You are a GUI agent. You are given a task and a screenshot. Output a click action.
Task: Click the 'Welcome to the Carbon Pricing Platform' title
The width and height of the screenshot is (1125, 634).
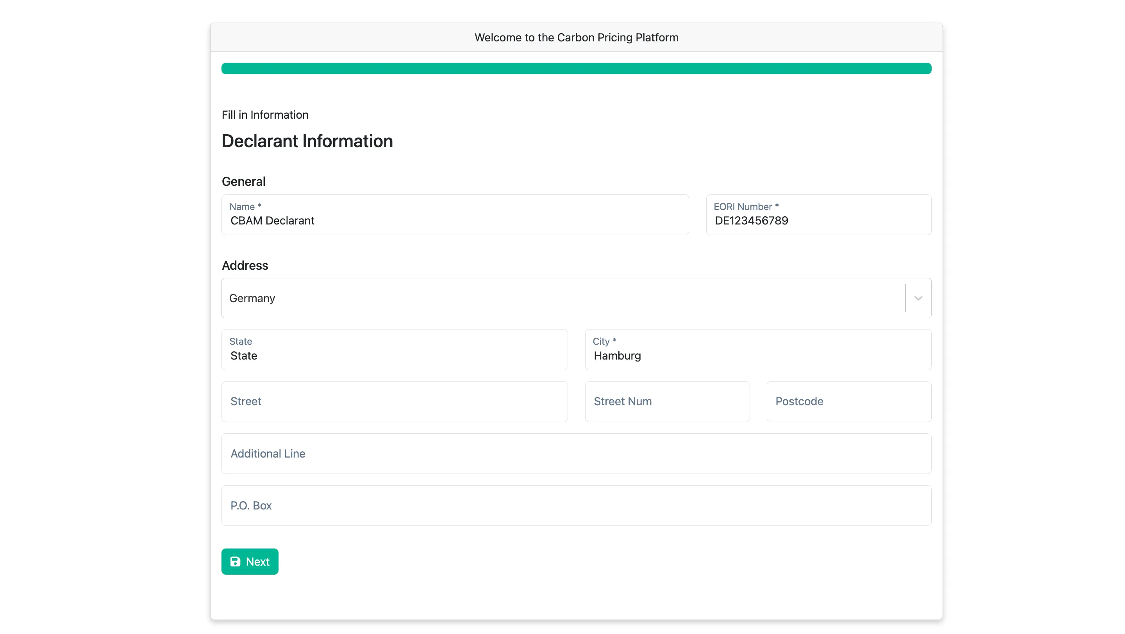(576, 37)
